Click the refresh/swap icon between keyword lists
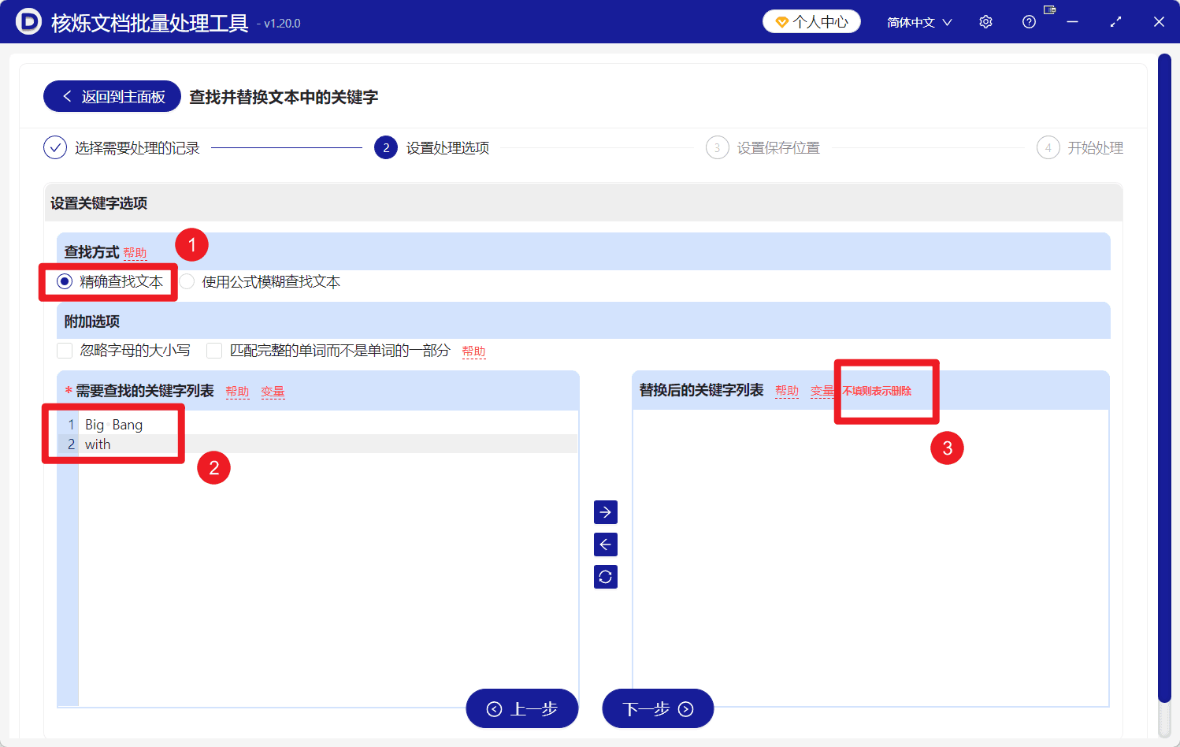The image size is (1180, 747). click(605, 576)
